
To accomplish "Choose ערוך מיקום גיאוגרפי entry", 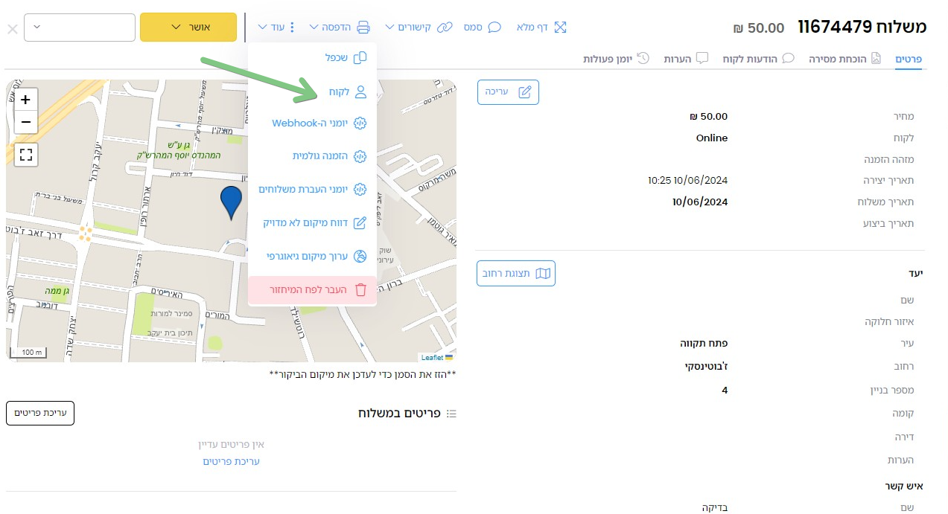I will pyautogui.click(x=313, y=256).
